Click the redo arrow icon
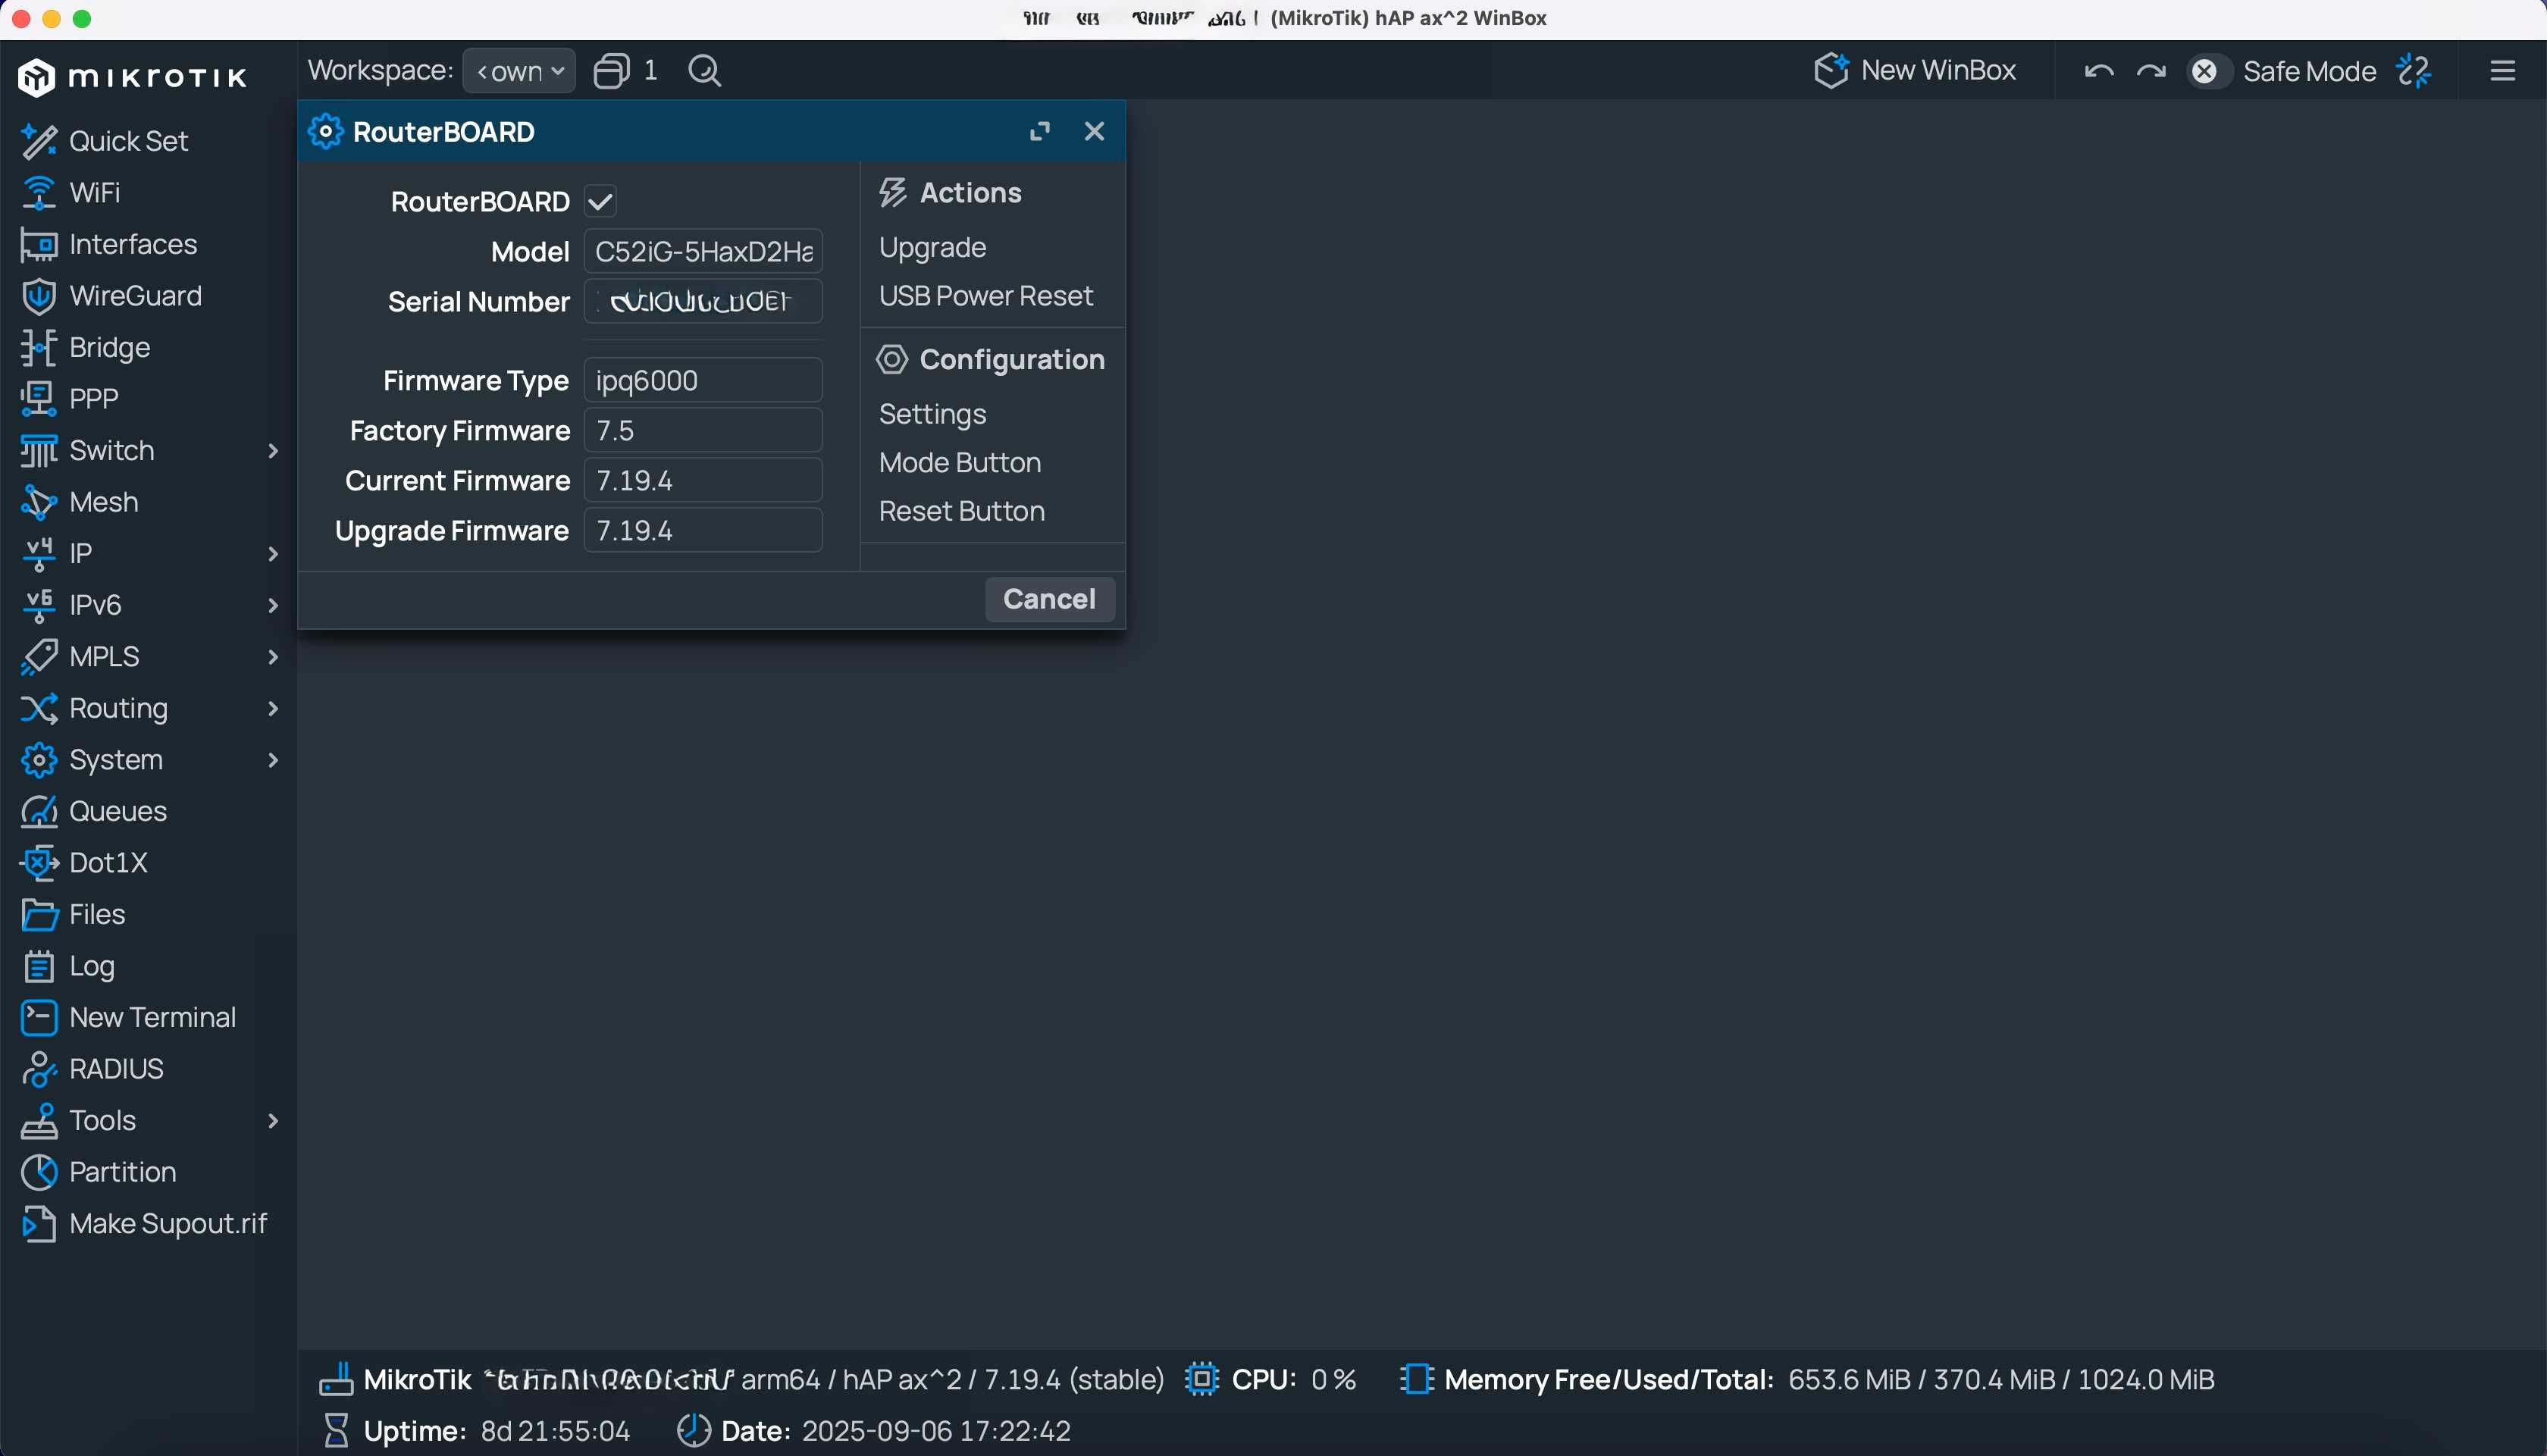 [2151, 71]
